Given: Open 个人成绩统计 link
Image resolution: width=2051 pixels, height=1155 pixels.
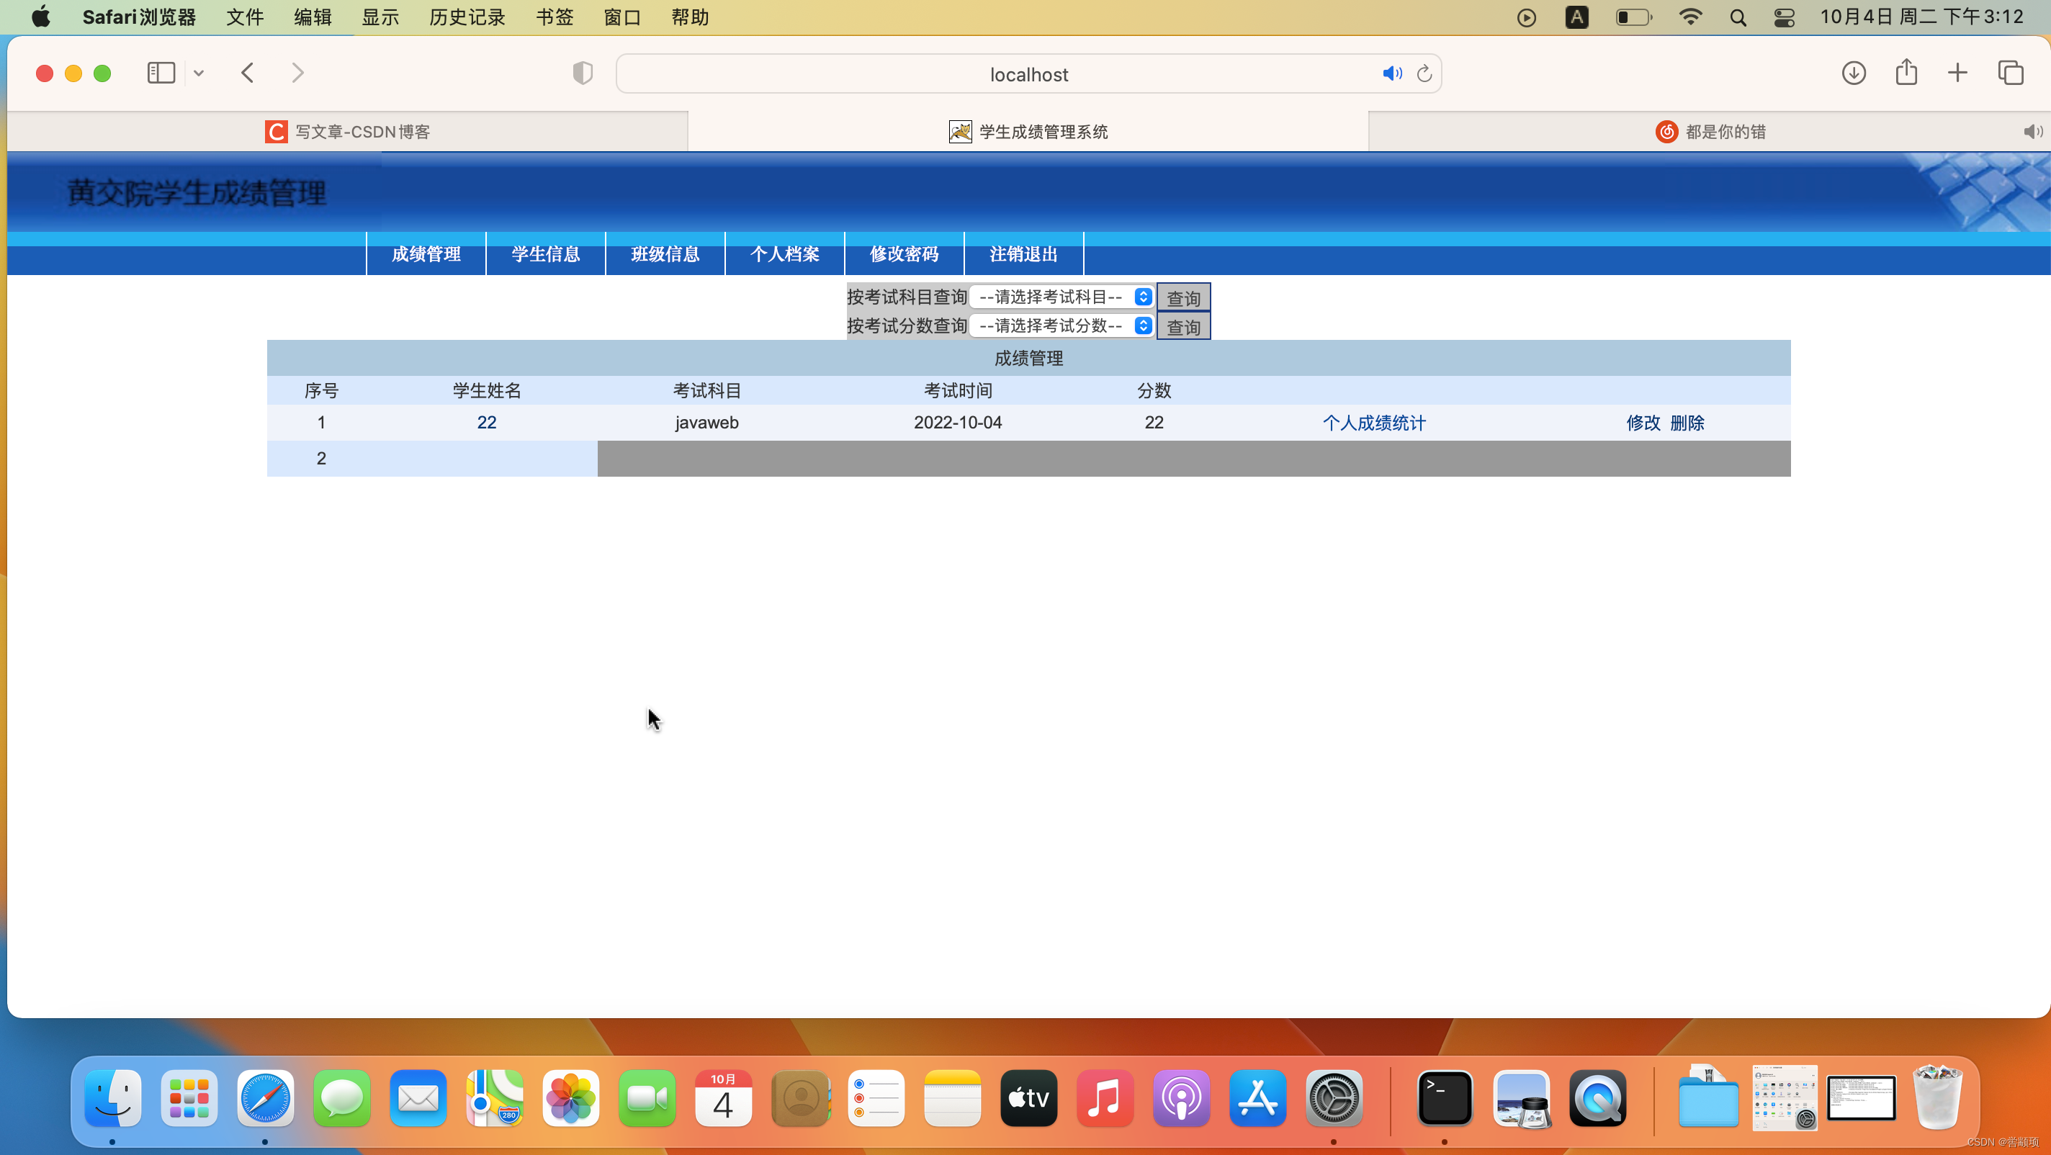Looking at the screenshot, I should pos(1374,423).
